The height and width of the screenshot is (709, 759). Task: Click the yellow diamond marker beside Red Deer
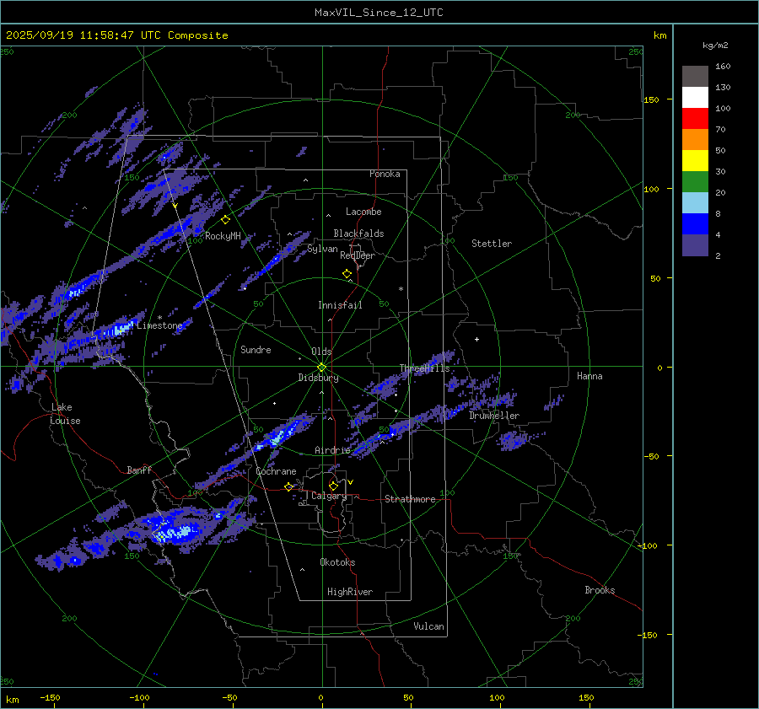[347, 274]
